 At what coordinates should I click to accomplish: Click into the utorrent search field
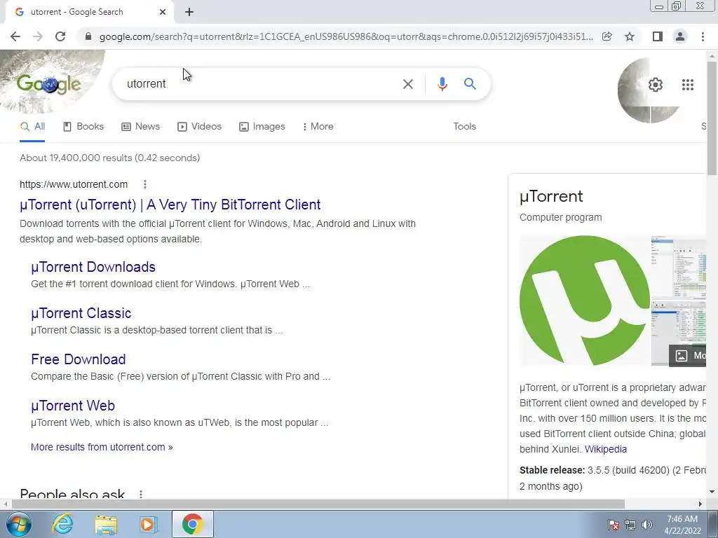[261, 84]
